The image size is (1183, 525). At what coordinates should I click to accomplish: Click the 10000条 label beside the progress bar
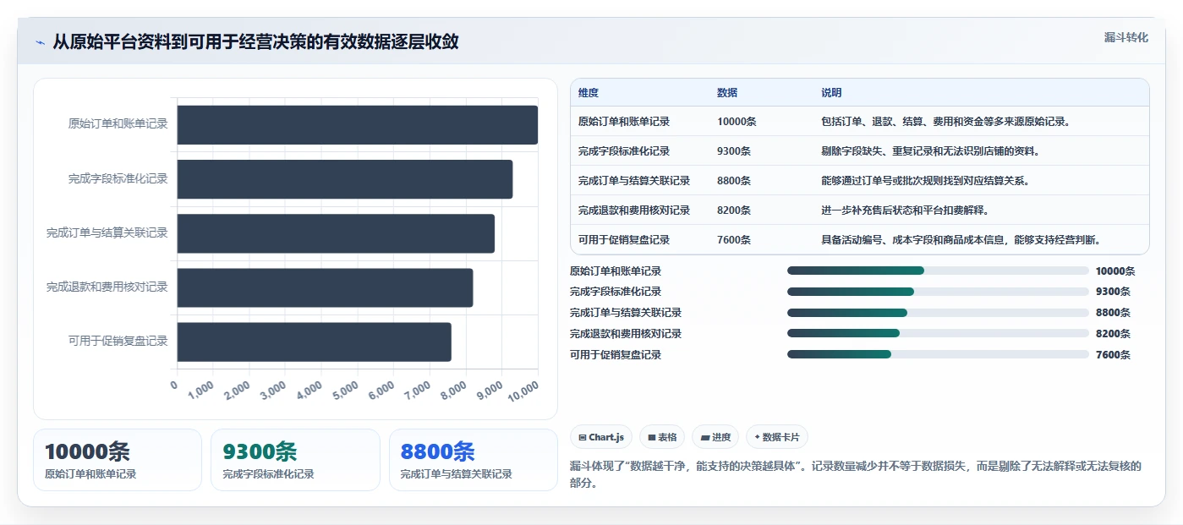point(1115,271)
